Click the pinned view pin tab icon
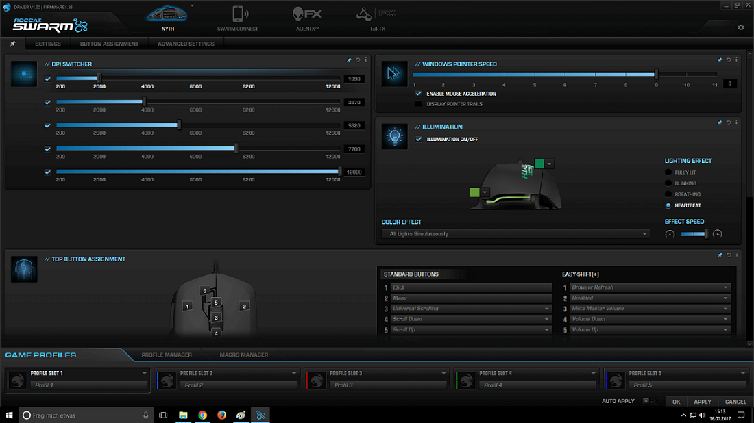This screenshot has height=423, width=754. coord(13,44)
